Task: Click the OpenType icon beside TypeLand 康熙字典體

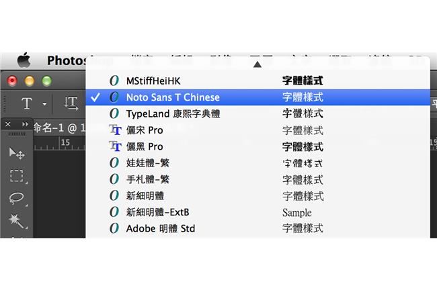Action: coord(114,113)
